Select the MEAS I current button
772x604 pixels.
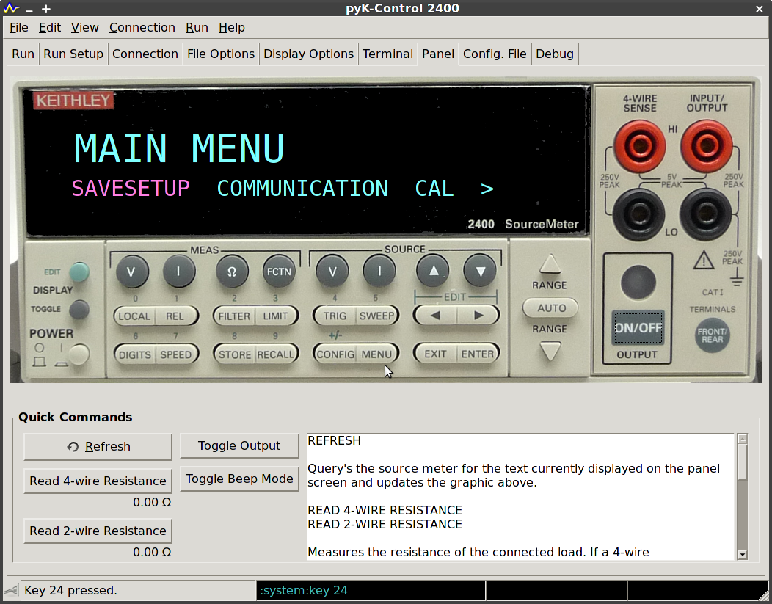coord(179,272)
